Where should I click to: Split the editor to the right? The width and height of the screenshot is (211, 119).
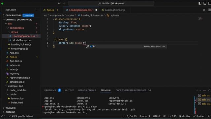[x=209, y=10]
